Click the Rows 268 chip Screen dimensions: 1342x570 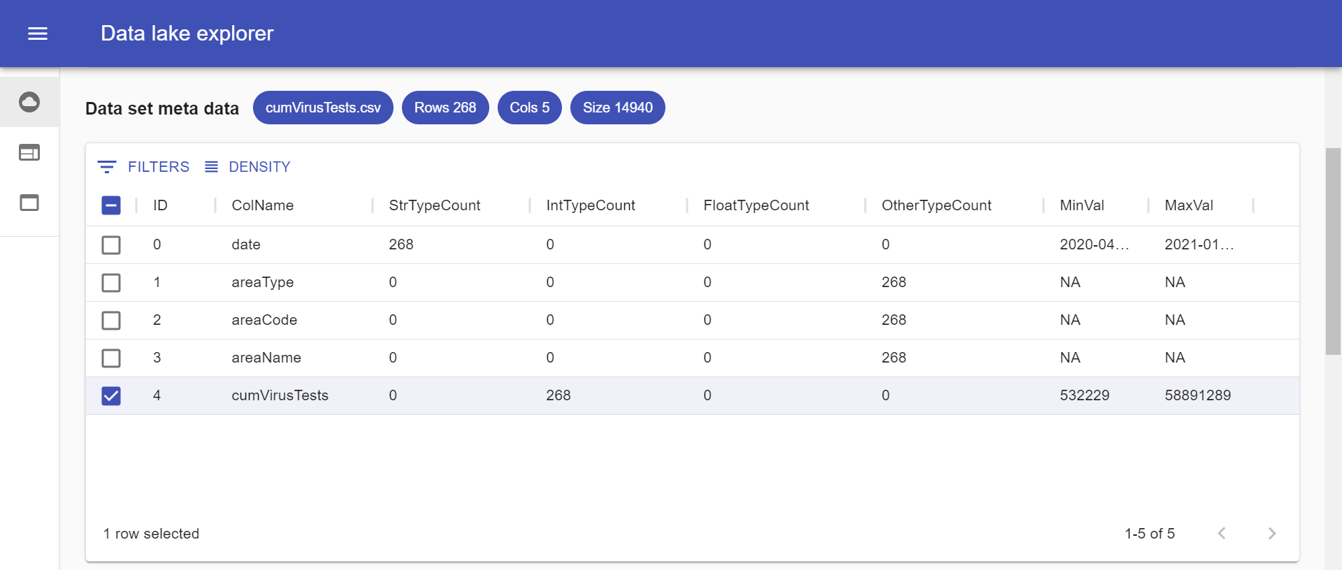(x=445, y=108)
